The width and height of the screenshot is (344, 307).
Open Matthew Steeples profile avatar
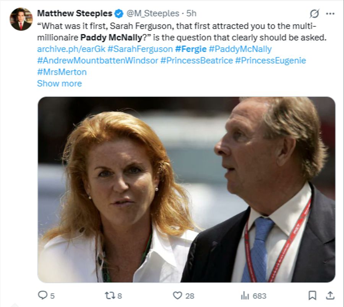point(21,19)
